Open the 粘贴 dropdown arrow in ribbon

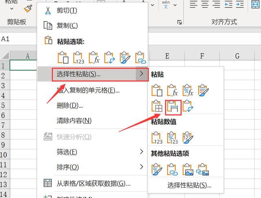[12, 9]
